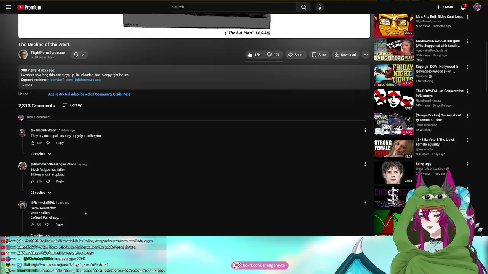Reply to @ThomasTheDankEngine-o8w's comment

pos(60,182)
